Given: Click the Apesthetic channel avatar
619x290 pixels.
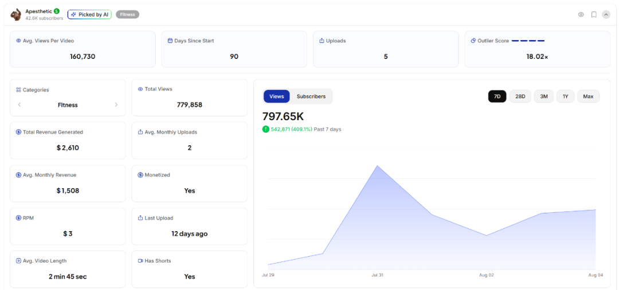Looking at the screenshot, I should [x=15, y=14].
